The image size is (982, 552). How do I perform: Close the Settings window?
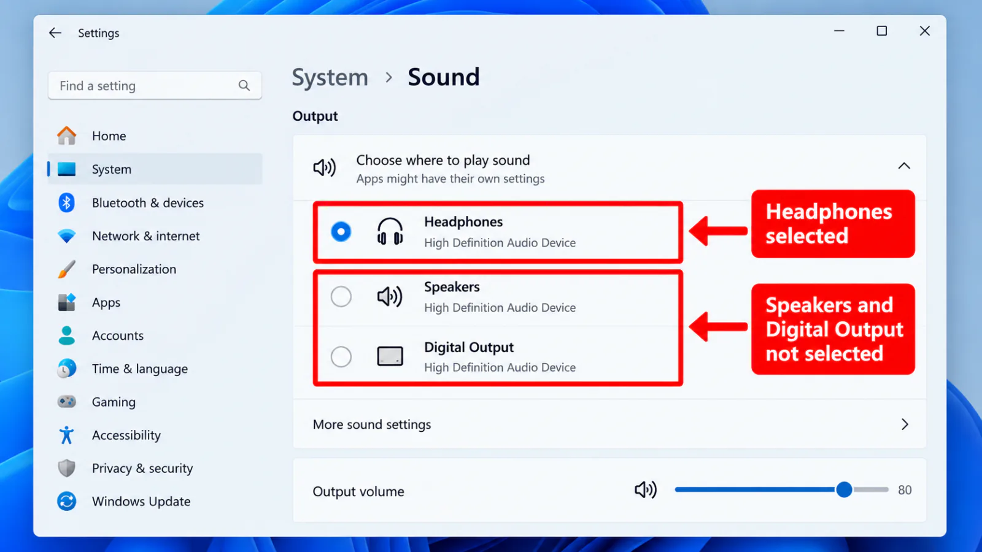pyautogui.click(x=925, y=31)
